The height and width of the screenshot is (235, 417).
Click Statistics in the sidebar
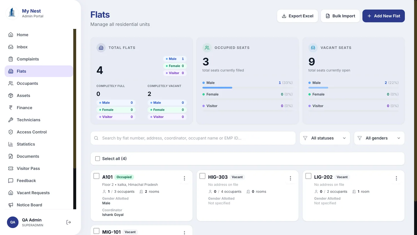pos(39,144)
